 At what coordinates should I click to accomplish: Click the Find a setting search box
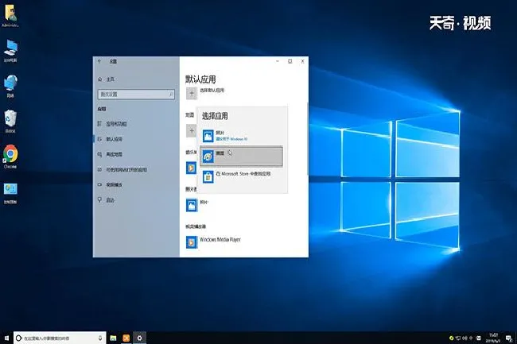pyautogui.click(x=136, y=95)
